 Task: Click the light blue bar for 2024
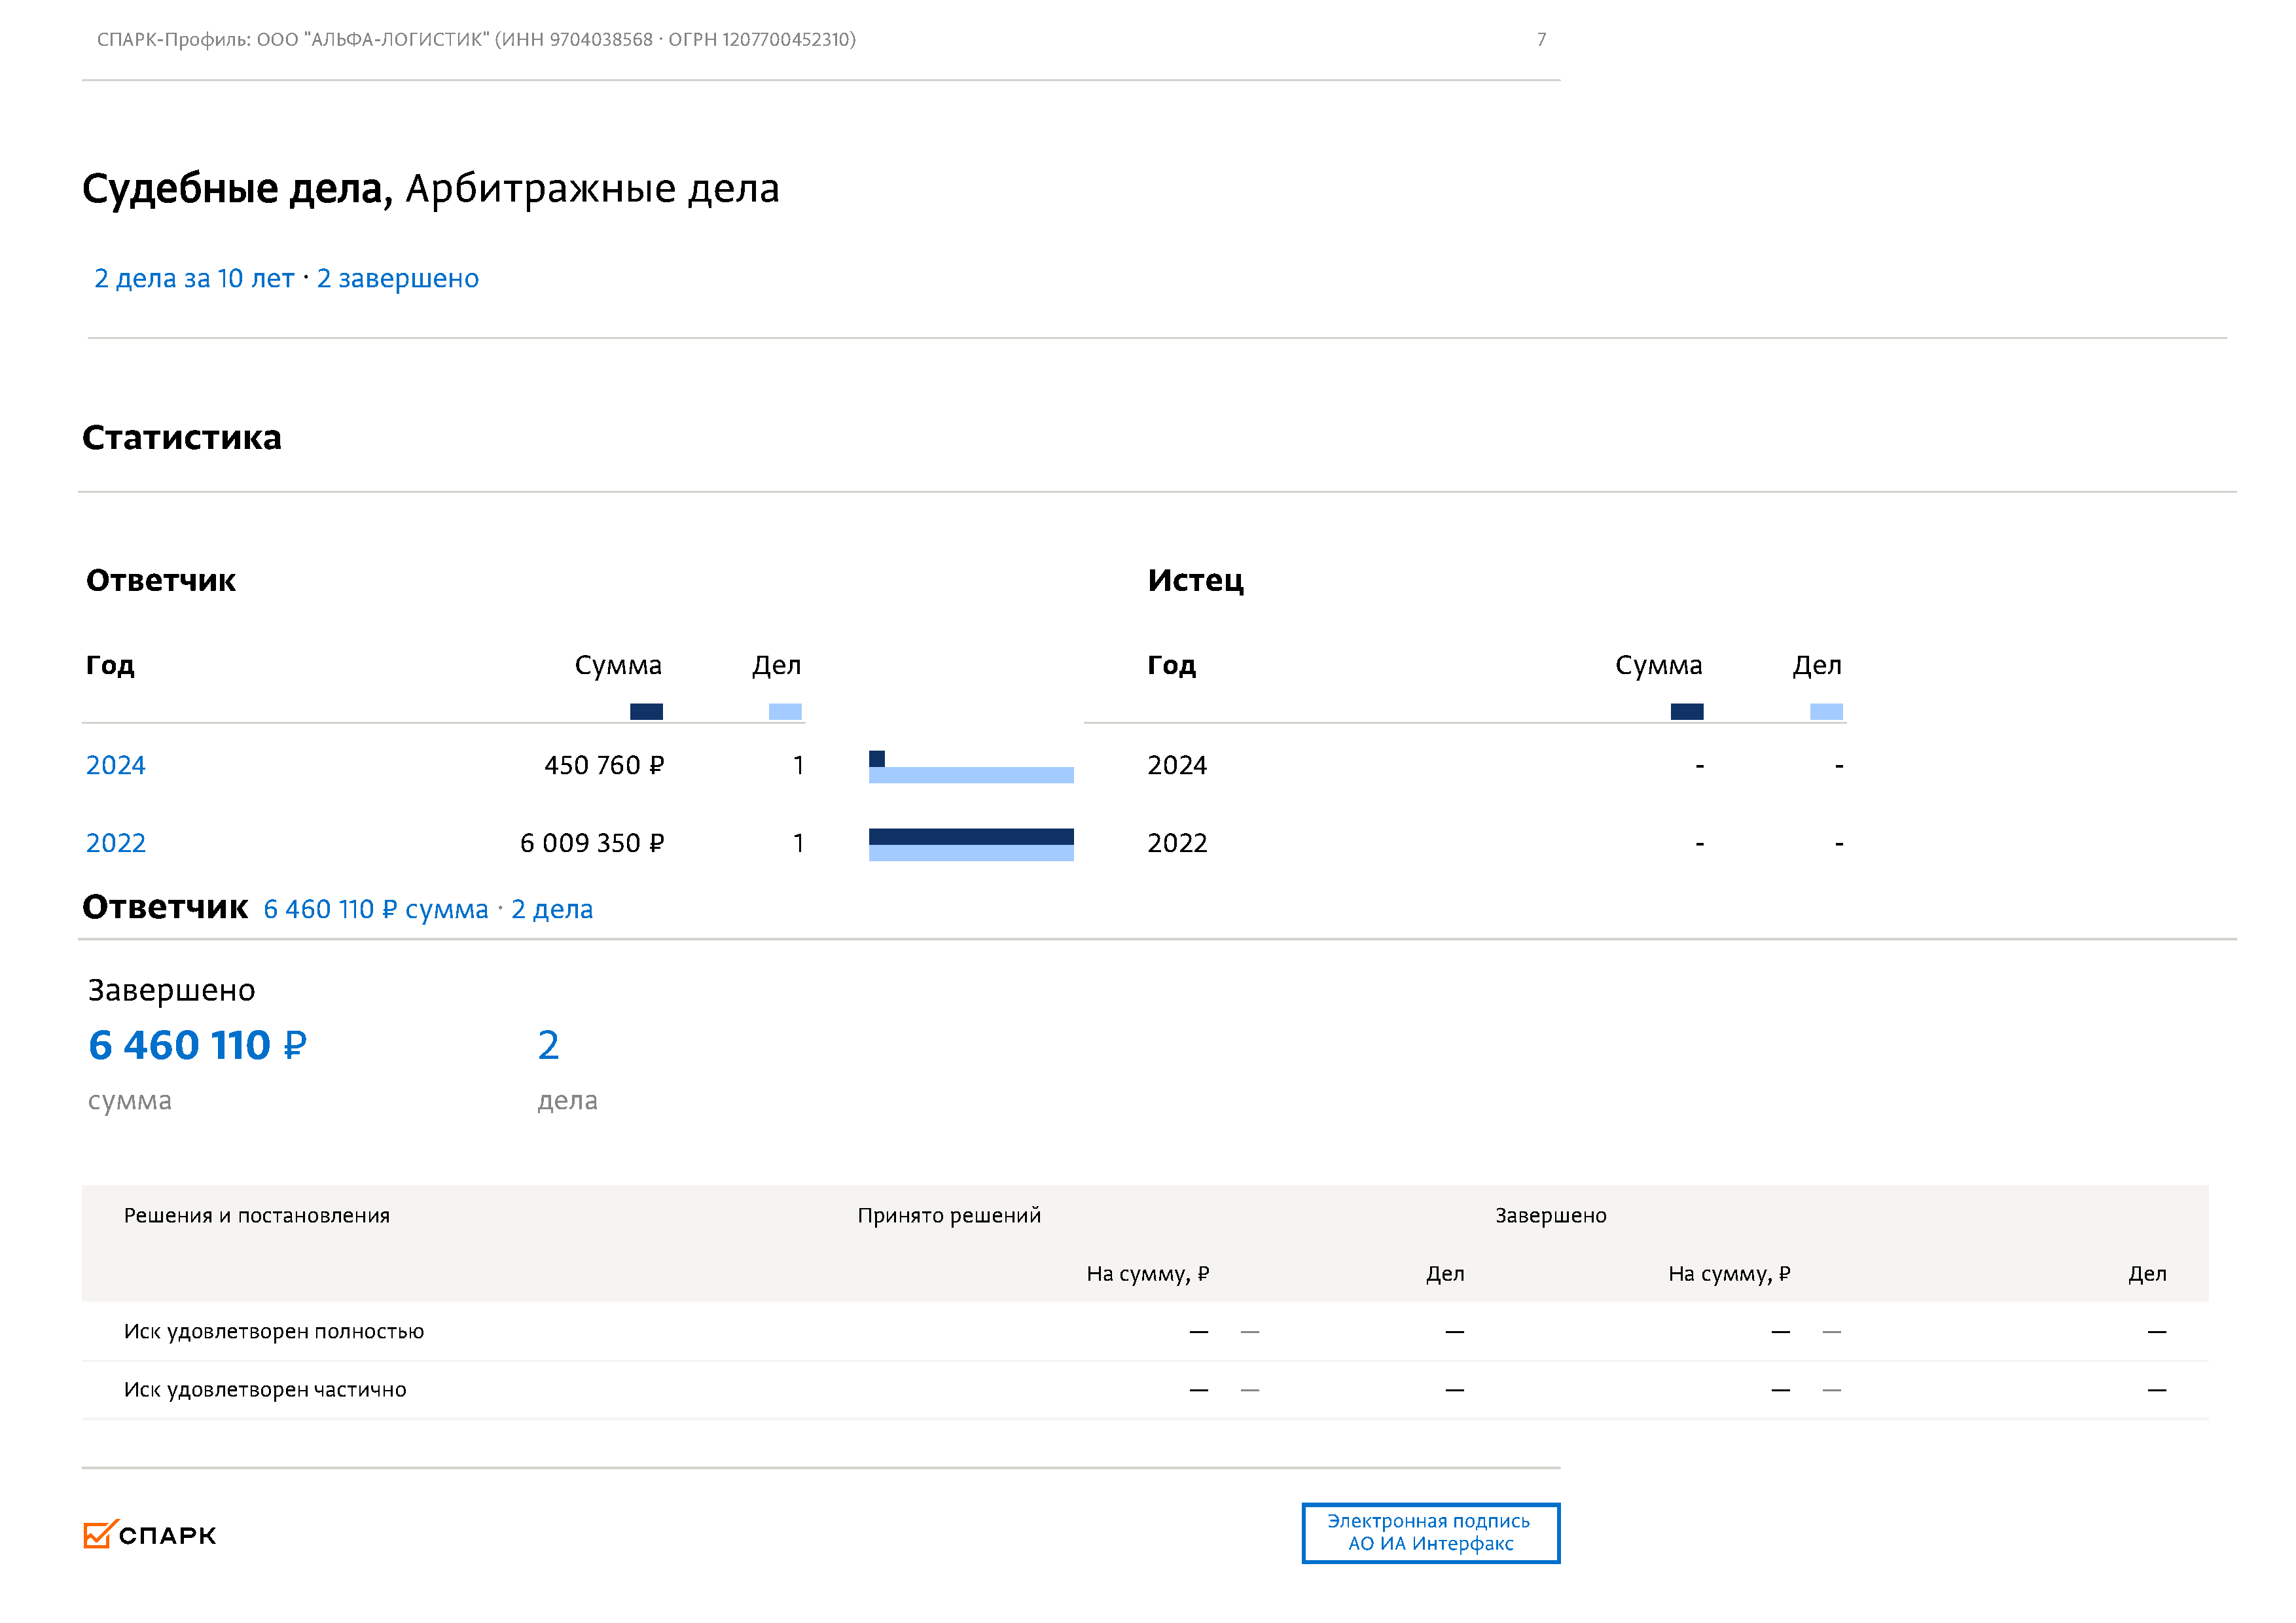[971, 775]
